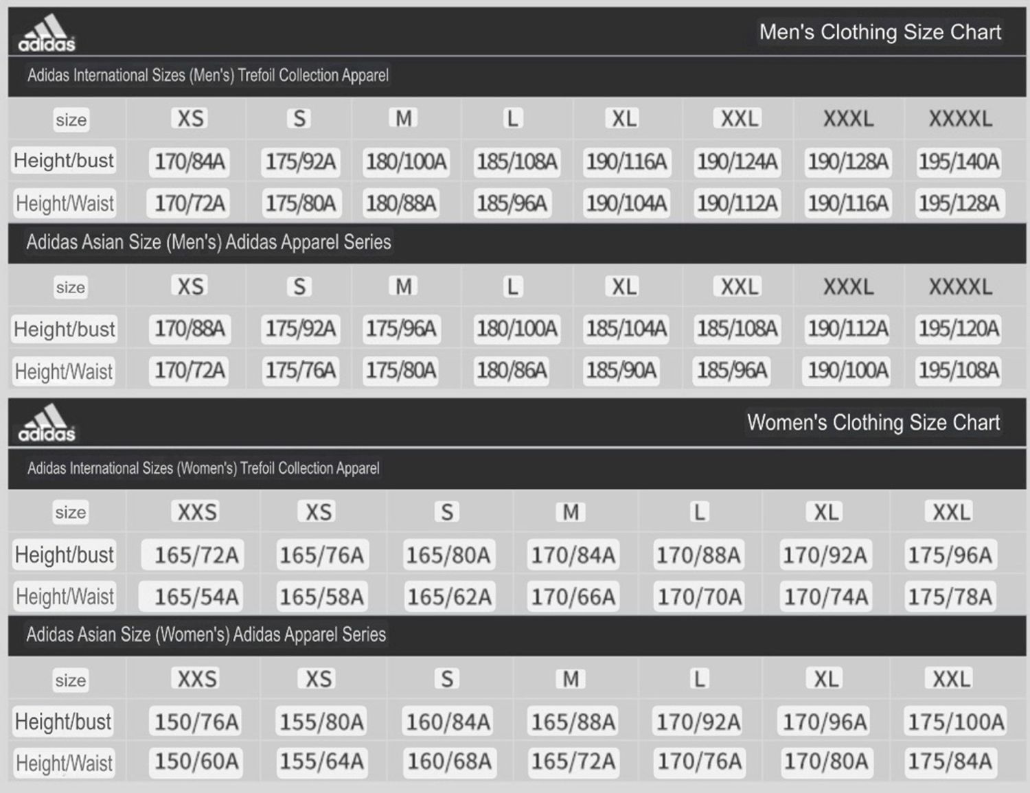This screenshot has width=1030, height=793.
Task: Select the Men's Clothing Size Chart title
Action: tap(880, 32)
